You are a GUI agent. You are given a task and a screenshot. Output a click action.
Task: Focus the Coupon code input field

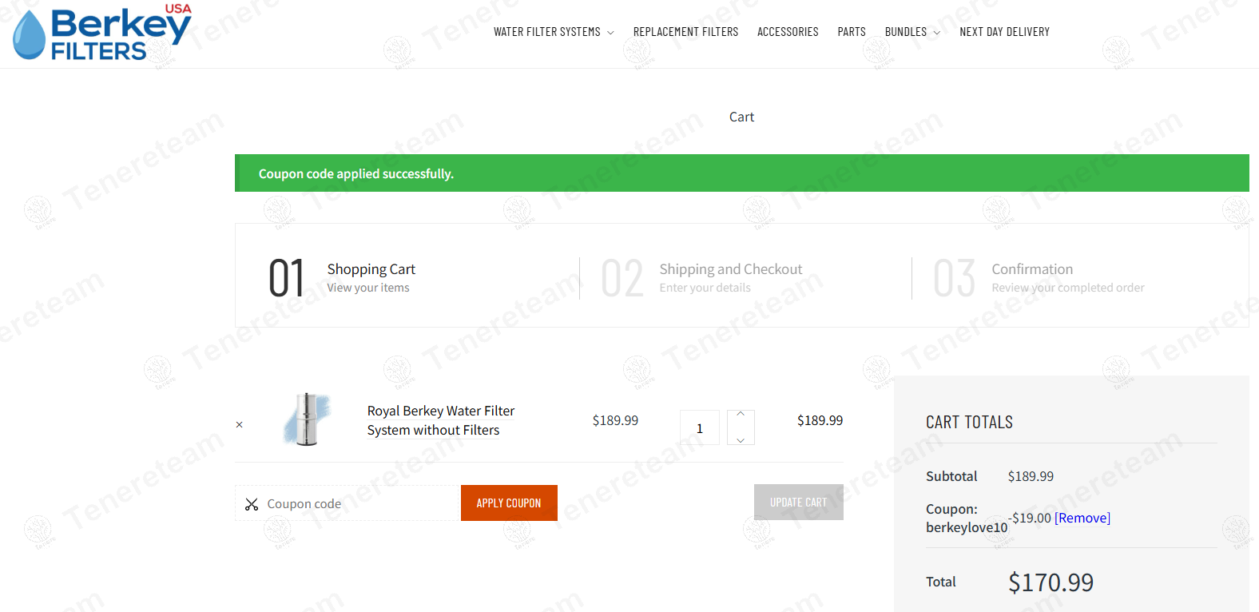coord(348,503)
